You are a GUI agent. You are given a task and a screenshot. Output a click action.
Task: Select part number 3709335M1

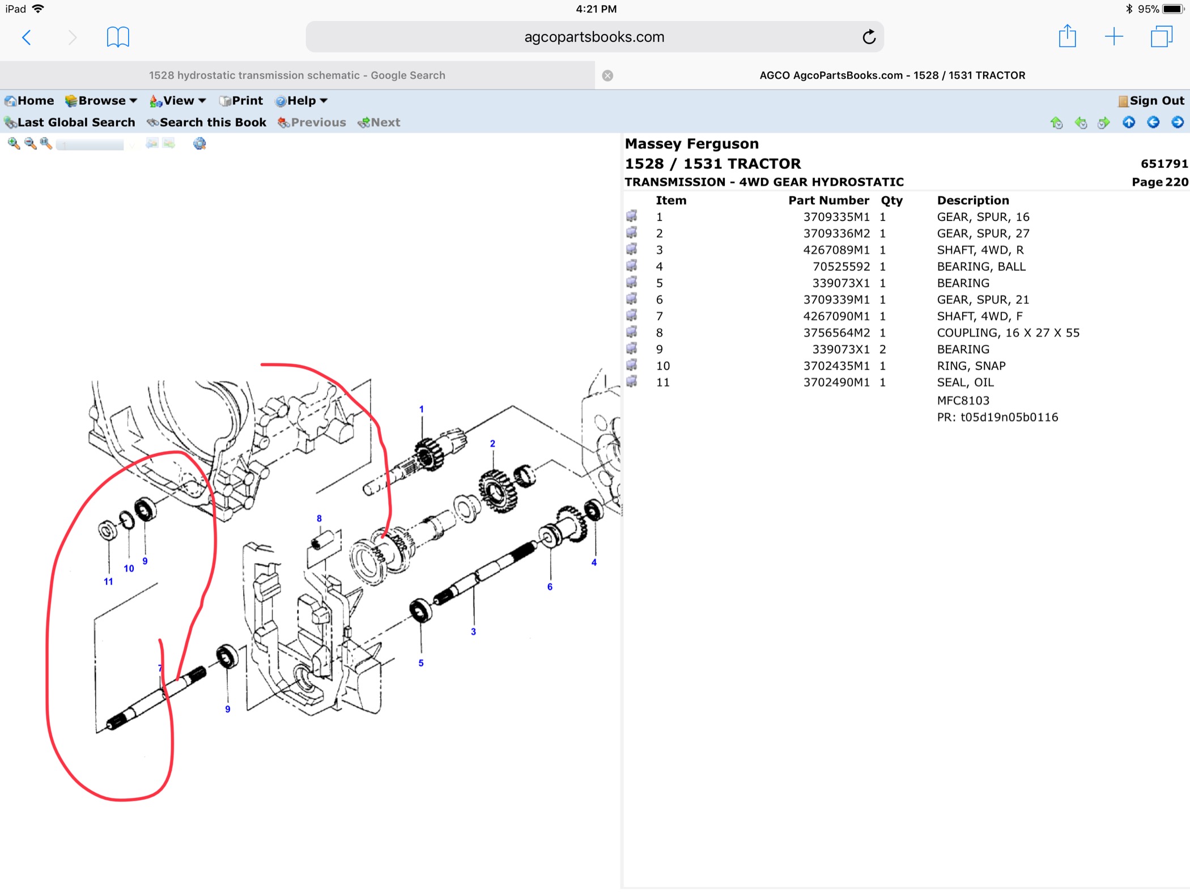(x=836, y=217)
